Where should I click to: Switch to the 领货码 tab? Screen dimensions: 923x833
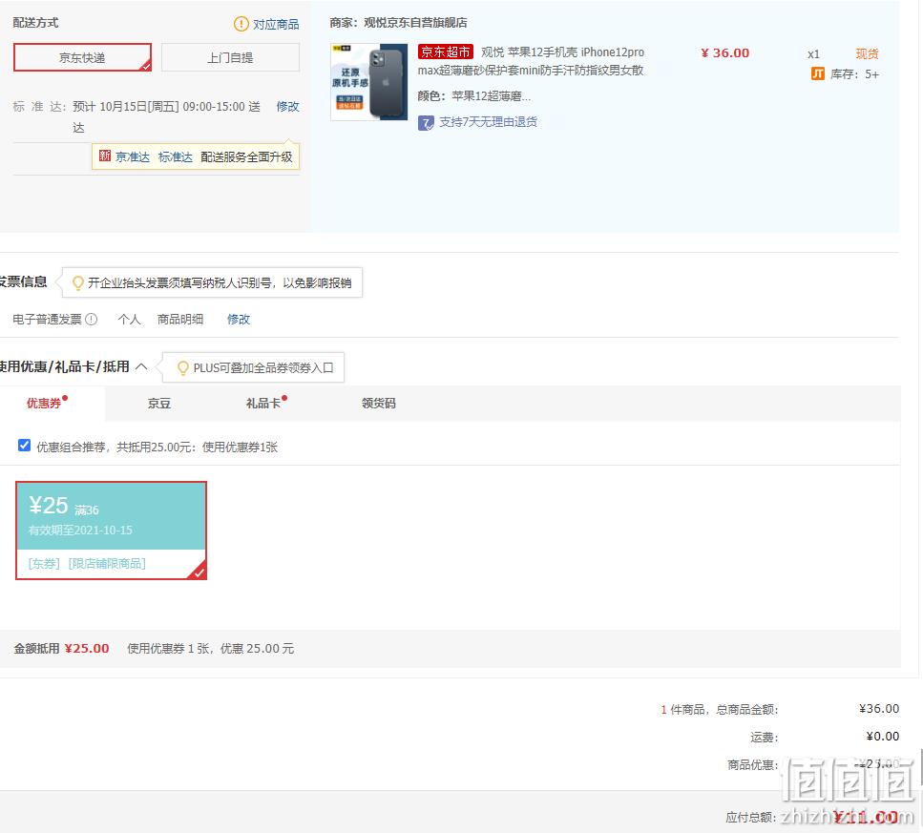(x=379, y=403)
